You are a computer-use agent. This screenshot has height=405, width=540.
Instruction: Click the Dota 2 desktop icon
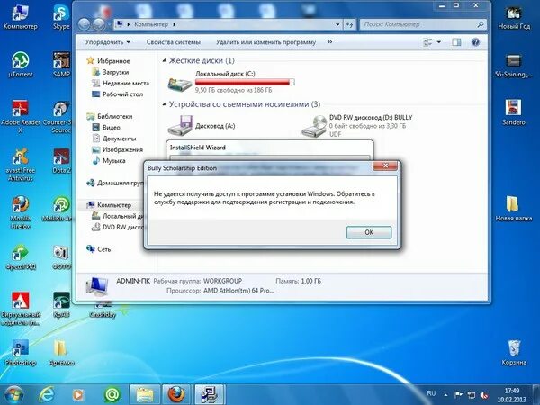tap(61, 161)
